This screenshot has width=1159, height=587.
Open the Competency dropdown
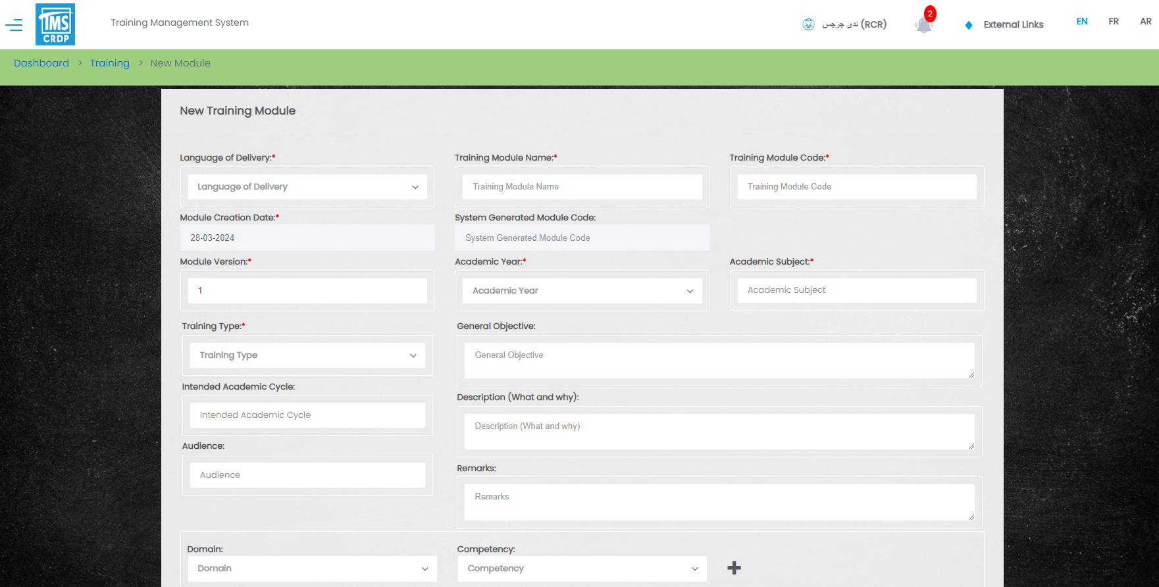point(582,569)
